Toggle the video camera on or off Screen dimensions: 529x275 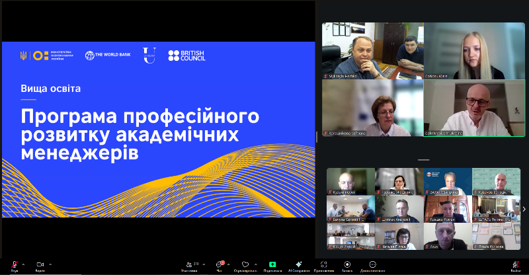coord(40,265)
